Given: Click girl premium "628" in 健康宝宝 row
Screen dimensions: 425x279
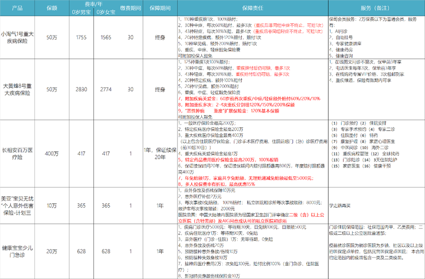Looking at the screenshot, I should [x=106, y=251].
